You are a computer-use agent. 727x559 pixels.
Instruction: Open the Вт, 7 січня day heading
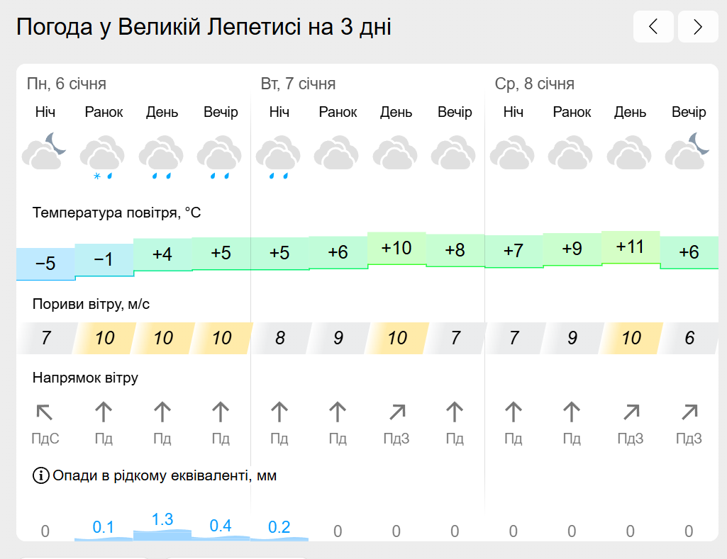tap(298, 84)
